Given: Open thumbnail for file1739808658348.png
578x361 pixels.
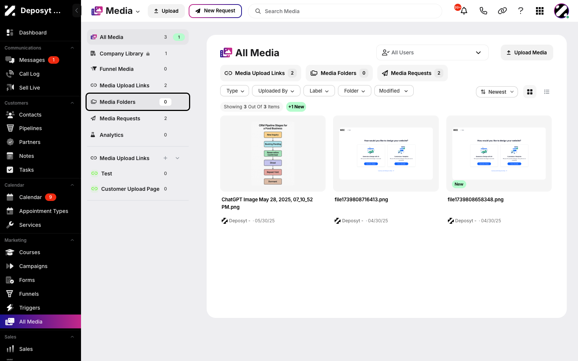Looking at the screenshot, I should (x=499, y=154).
